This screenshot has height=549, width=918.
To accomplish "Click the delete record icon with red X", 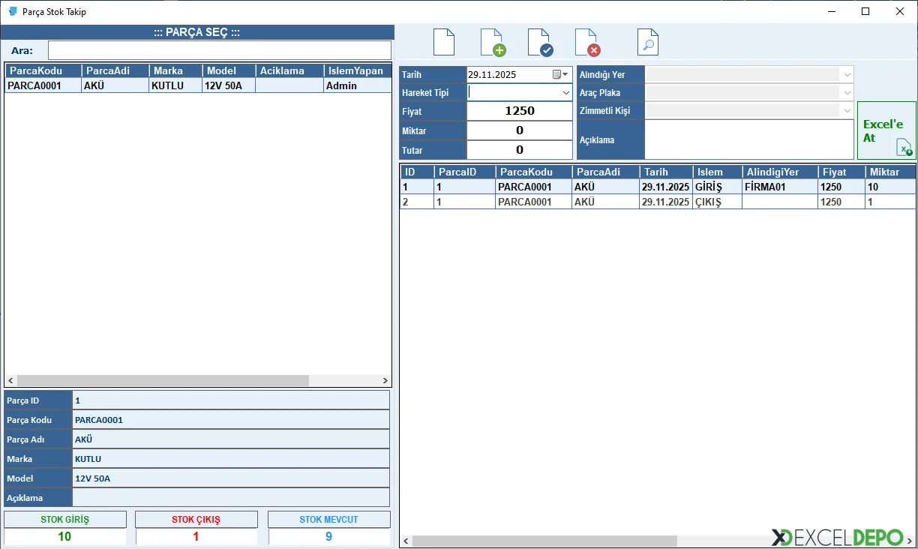I will [x=586, y=42].
